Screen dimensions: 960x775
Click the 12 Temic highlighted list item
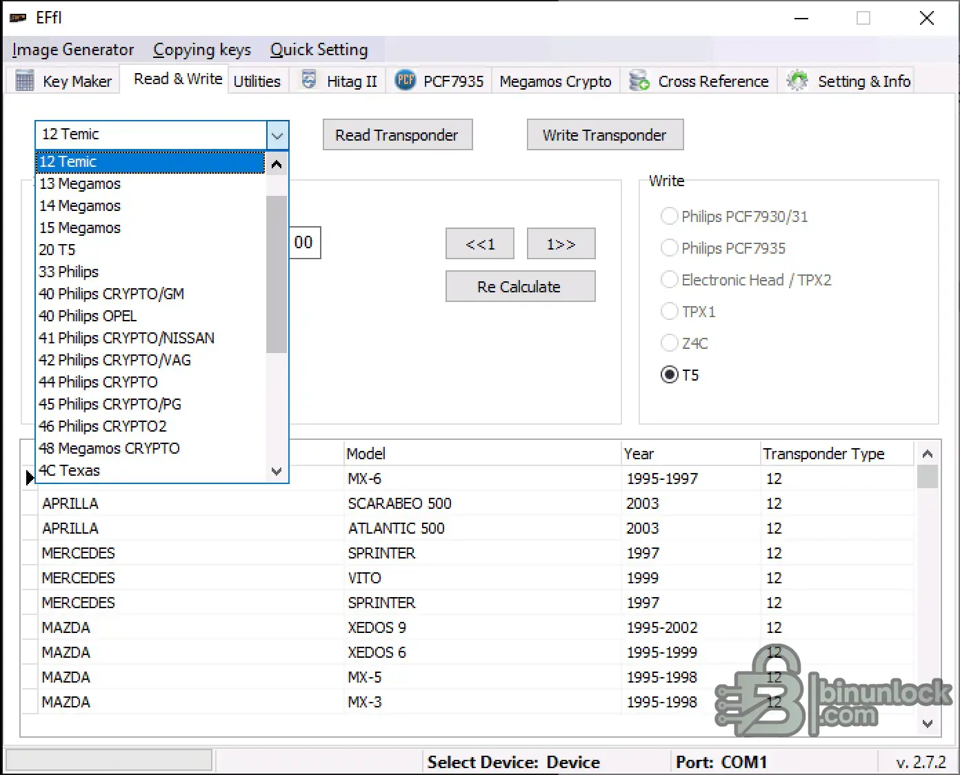(x=150, y=162)
